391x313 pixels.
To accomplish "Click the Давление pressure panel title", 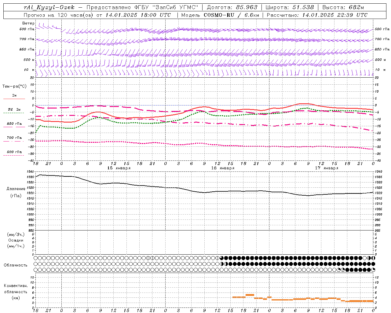I will tap(16, 189).
